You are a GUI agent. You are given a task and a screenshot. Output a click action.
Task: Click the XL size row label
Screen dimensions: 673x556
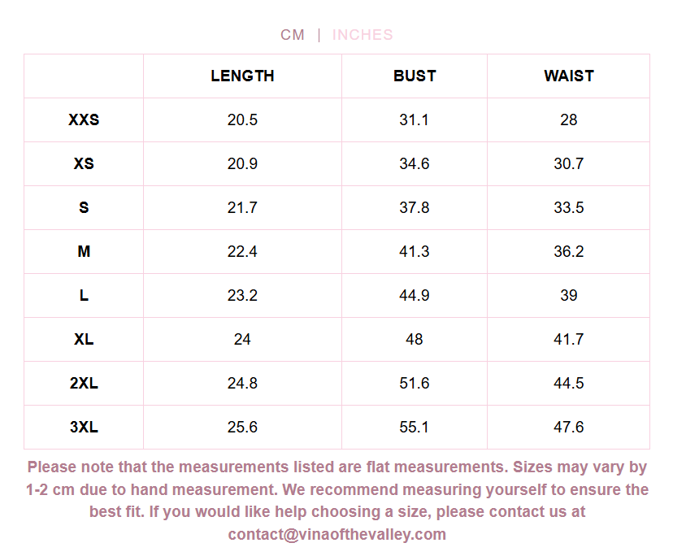coord(84,339)
